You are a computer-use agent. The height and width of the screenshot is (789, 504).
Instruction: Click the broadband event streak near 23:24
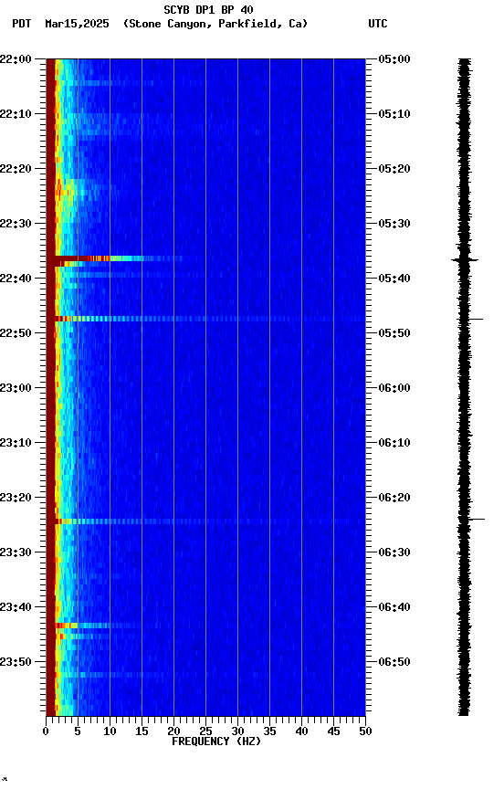click(x=205, y=521)
